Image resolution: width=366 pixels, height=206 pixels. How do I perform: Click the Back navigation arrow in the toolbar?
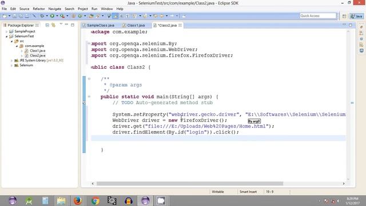point(162,16)
